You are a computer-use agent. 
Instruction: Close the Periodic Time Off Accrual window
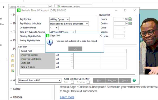pos(135,10)
